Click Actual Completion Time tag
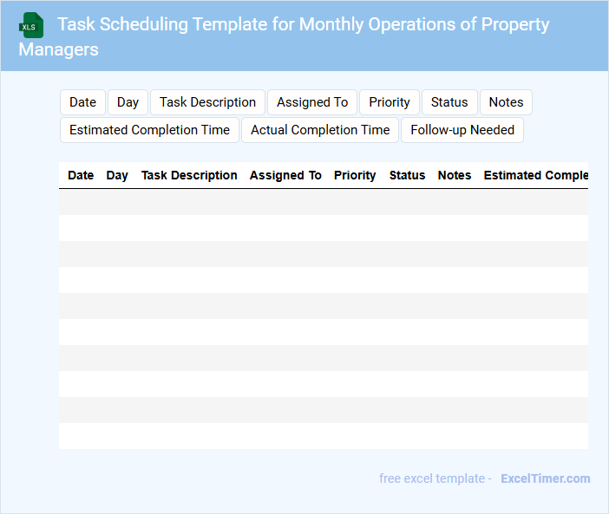The image size is (609, 514). 320,130
